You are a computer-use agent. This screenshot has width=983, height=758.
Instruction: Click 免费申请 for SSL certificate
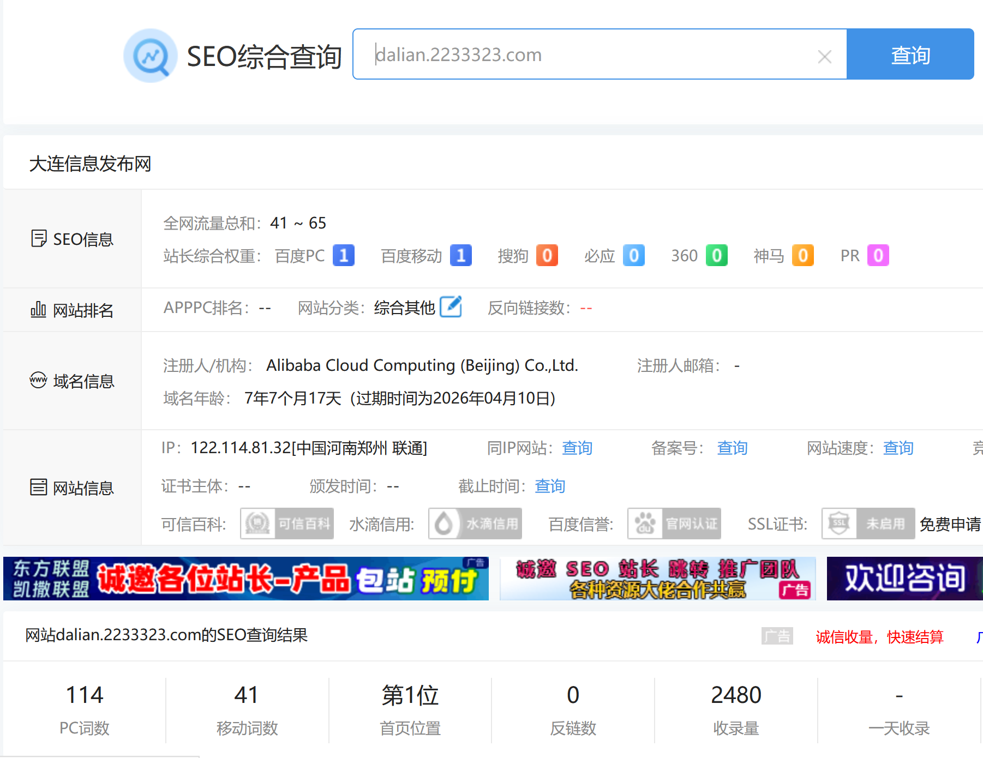pos(950,524)
